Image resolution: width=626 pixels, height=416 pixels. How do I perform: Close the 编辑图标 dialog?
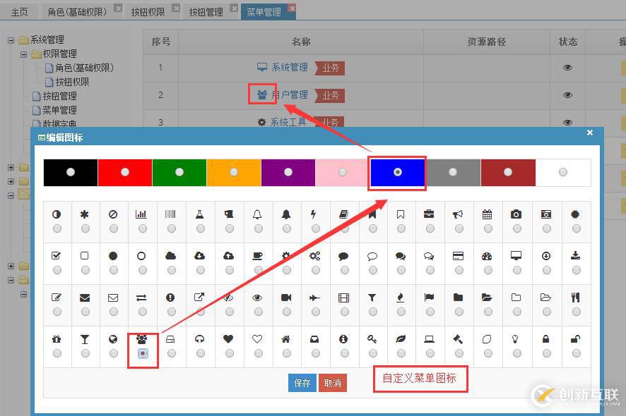pyautogui.click(x=590, y=133)
